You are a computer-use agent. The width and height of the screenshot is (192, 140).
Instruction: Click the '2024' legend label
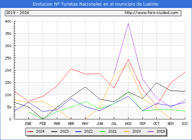tap(40, 131)
